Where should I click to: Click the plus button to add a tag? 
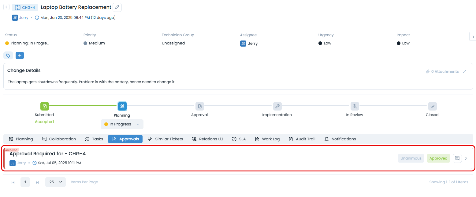click(x=20, y=55)
